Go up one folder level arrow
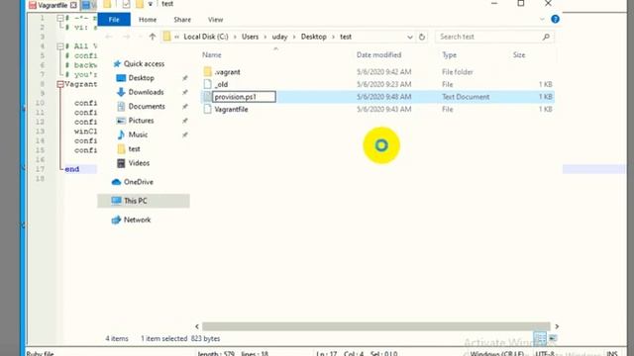Screen dimensions: 634x356 click(152, 37)
